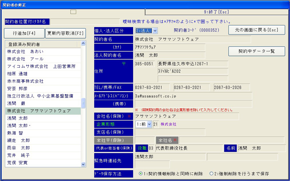Open the 企業形態 dropdown arrow

[149, 124]
